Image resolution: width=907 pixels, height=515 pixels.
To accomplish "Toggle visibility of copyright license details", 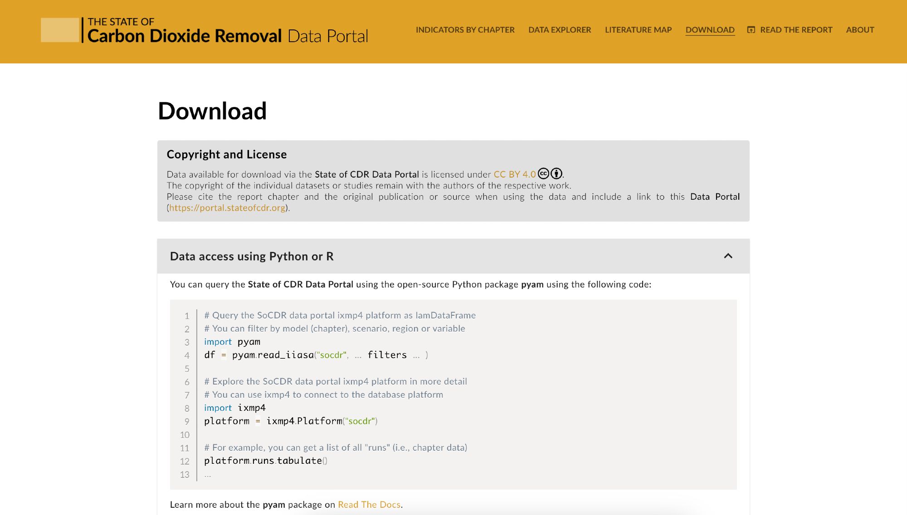I will 227,154.
